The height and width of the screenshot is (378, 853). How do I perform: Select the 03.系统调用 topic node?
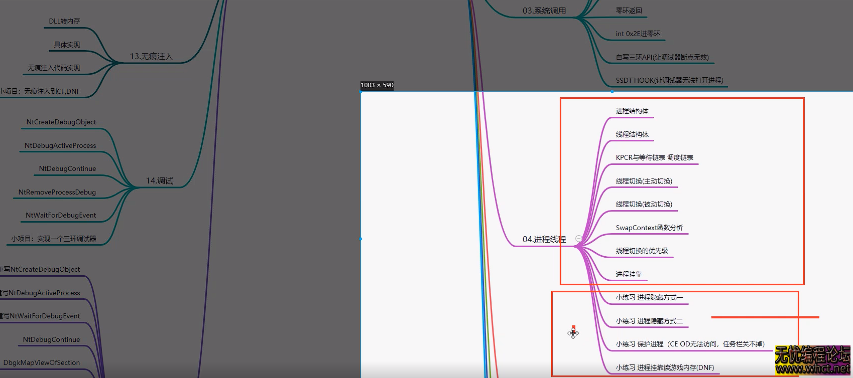coord(544,11)
